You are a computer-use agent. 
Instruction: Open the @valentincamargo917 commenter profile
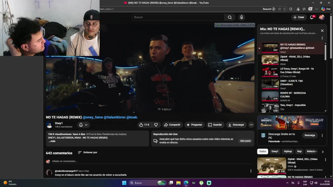click(x=66, y=171)
